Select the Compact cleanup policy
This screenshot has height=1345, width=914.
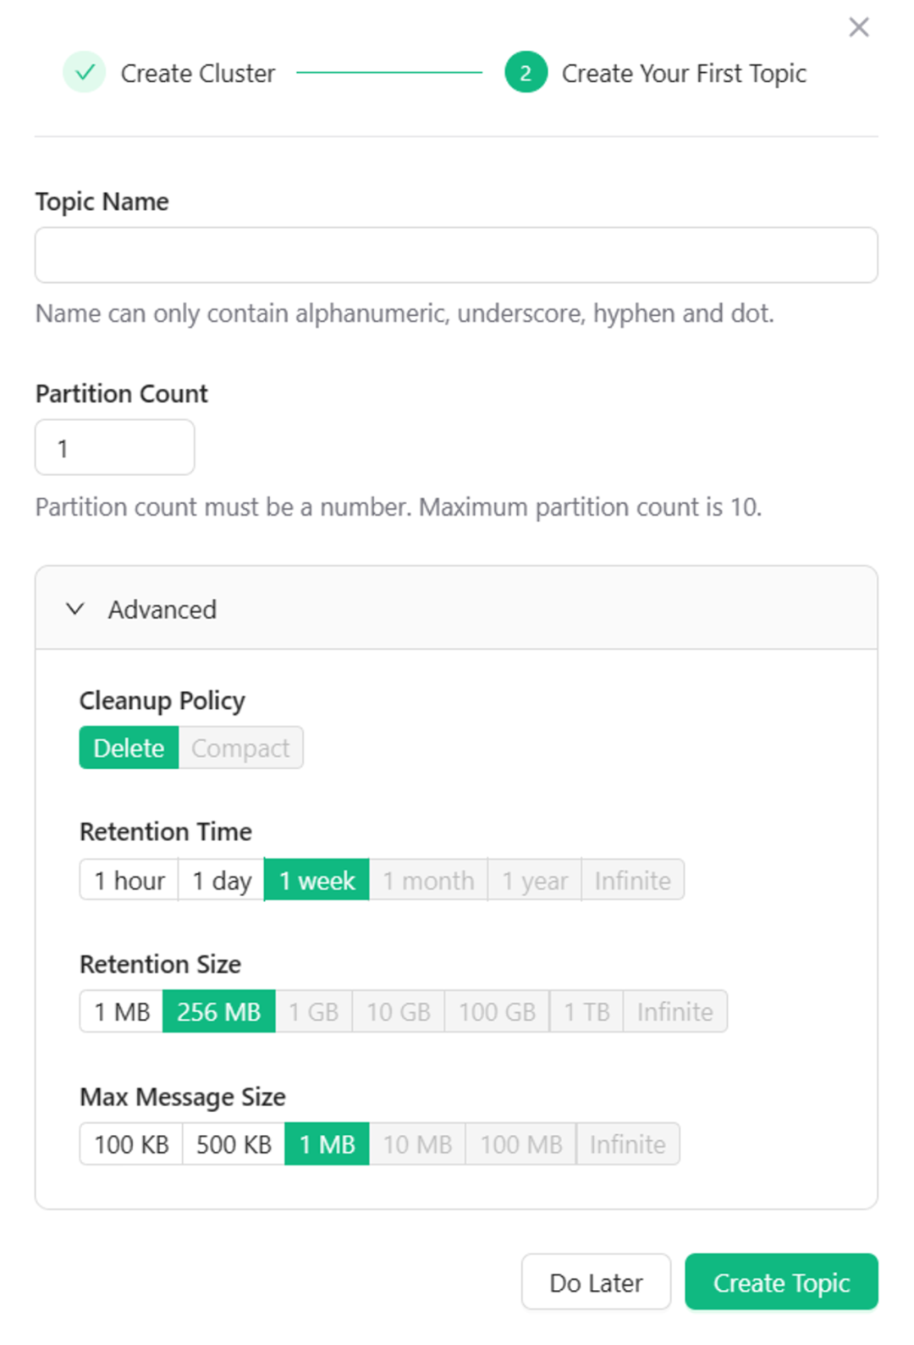[240, 748]
